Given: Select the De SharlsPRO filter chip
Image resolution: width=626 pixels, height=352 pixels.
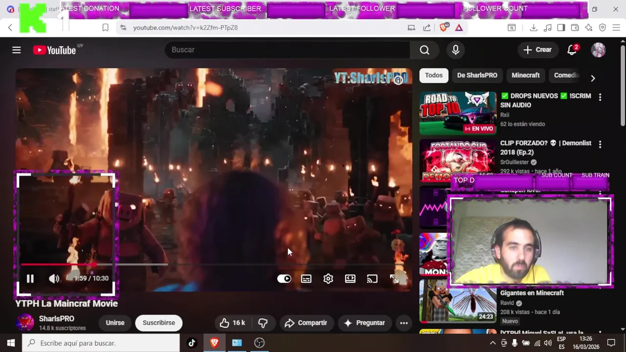Looking at the screenshot, I should [477, 75].
